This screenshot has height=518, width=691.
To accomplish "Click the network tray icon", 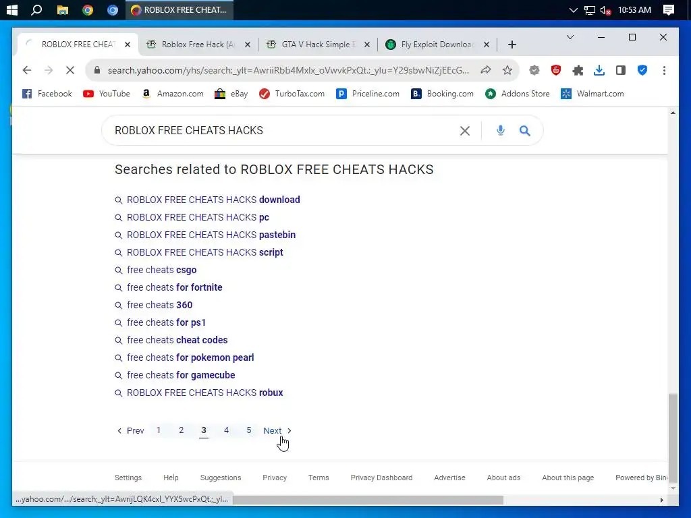I will click(589, 10).
